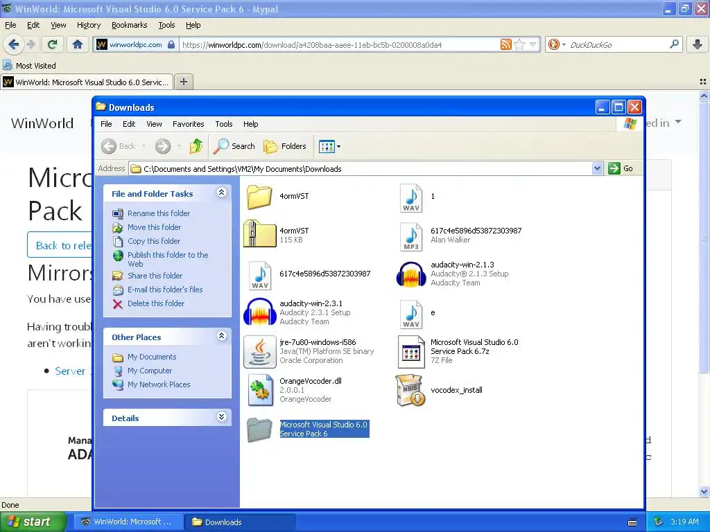This screenshot has height=532, width=710.
Task: Open the Explorer File menu
Action: (x=106, y=124)
